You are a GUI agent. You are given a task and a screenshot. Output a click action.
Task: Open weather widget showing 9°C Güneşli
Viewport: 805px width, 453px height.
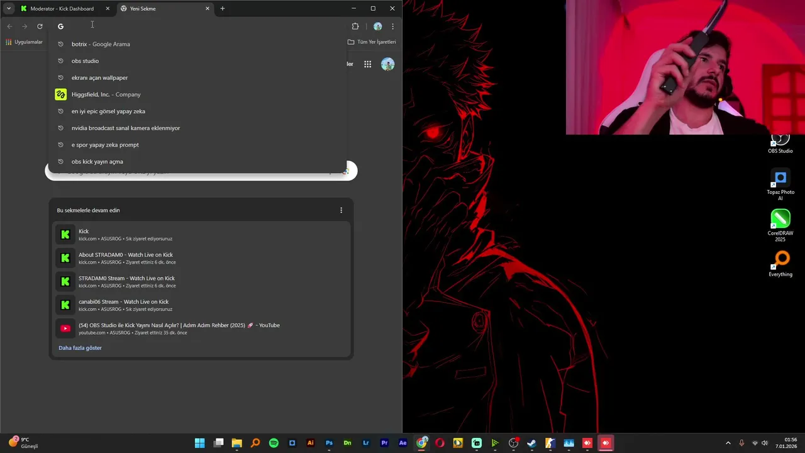click(x=24, y=443)
